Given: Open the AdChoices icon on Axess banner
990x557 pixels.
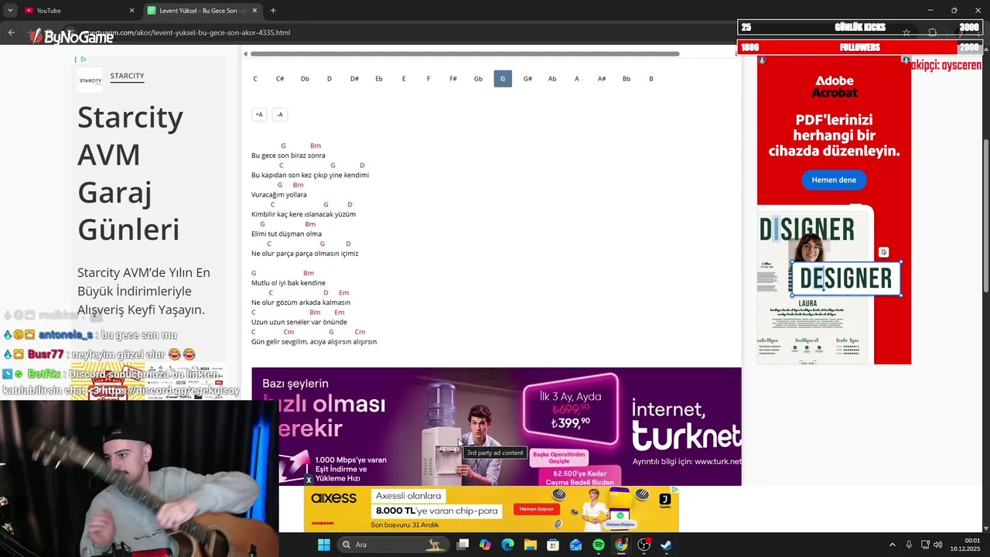Looking at the screenshot, I should (674, 490).
